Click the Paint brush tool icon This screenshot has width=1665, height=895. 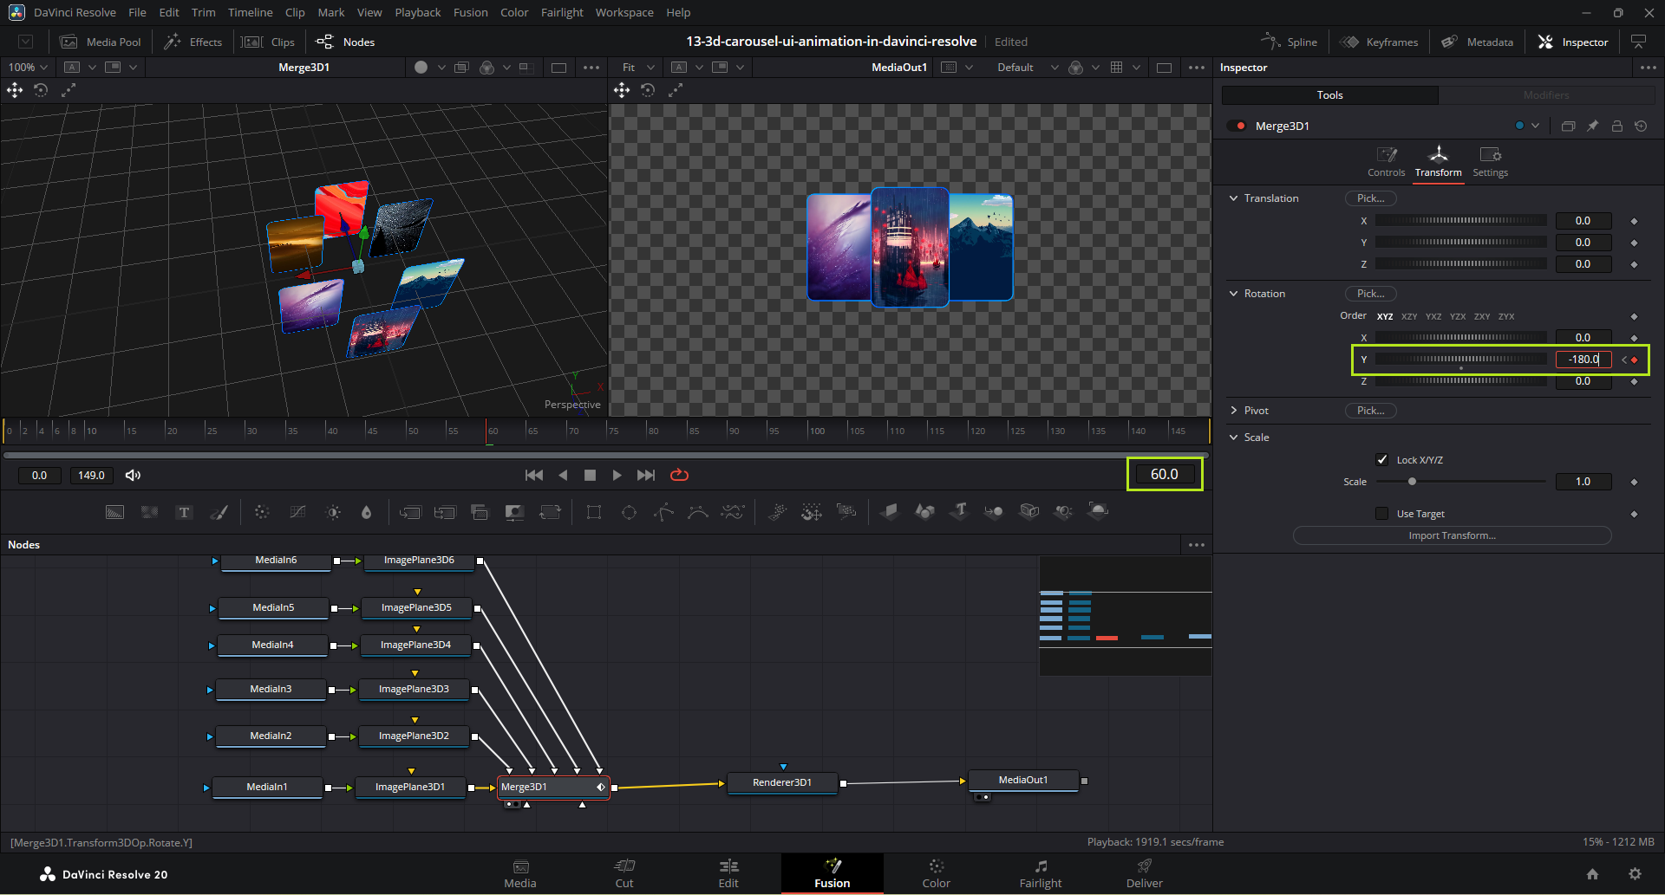pos(219,512)
